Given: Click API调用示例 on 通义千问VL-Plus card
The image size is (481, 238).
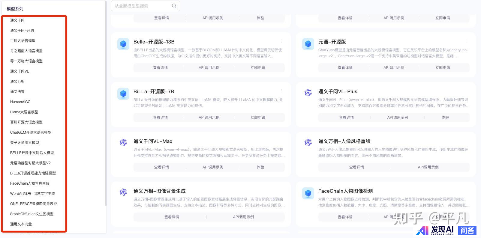Looking at the screenshot, I should point(398,118).
